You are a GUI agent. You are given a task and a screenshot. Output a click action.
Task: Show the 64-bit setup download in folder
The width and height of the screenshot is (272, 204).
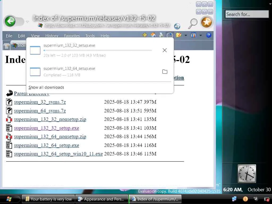[165, 72]
